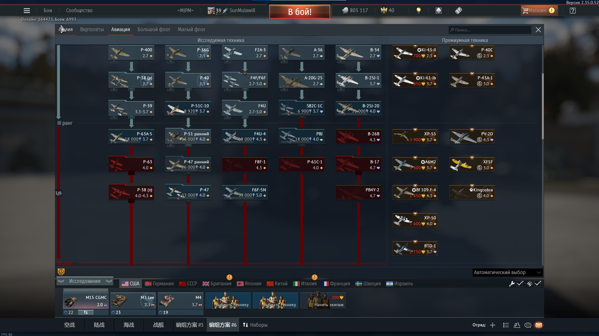
Task: Open the warbonds diamond icon
Action: [x=439, y=11]
